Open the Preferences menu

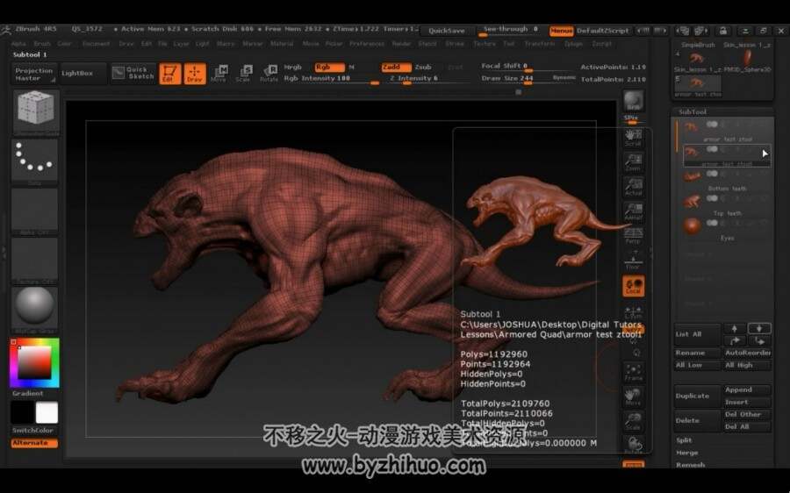click(x=367, y=44)
